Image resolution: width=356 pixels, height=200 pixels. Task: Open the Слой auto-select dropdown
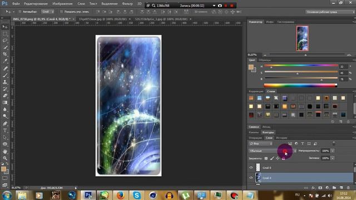tap(48, 12)
